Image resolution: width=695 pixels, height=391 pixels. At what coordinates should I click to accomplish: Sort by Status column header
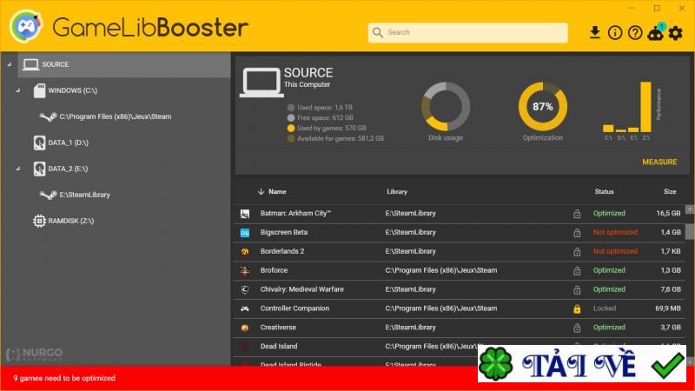[604, 191]
